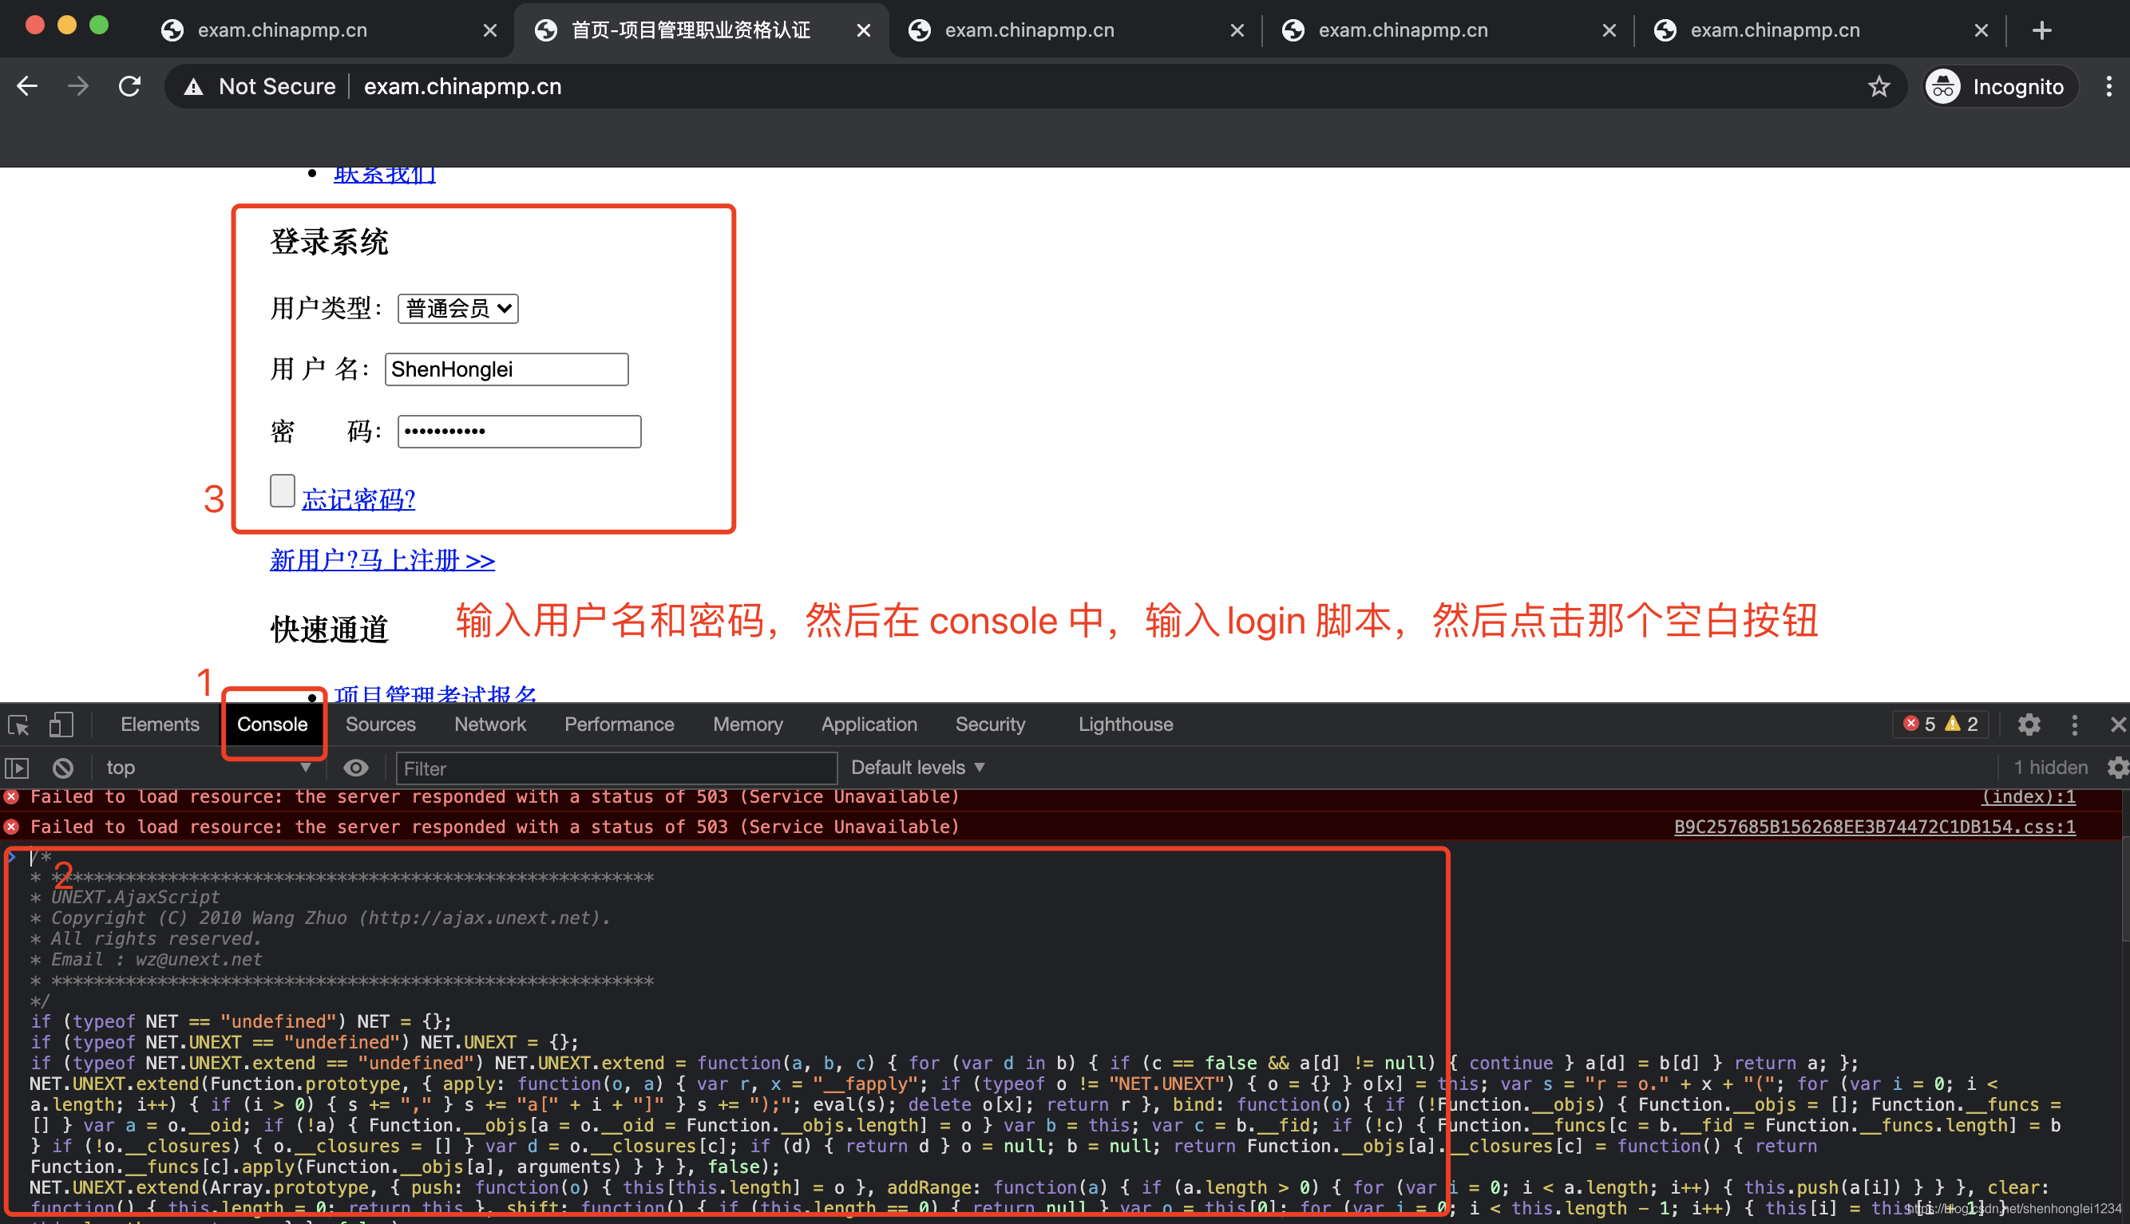This screenshot has width=2130, height=1224.
Task: Click the 忘记密码? link
Action: click(358, 499)
